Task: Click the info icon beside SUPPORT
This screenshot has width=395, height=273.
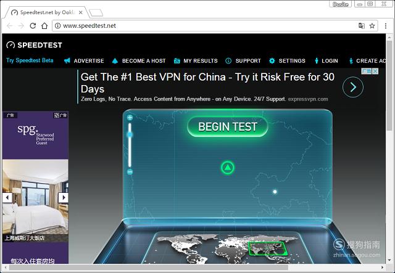Action: tap(228, 61)
